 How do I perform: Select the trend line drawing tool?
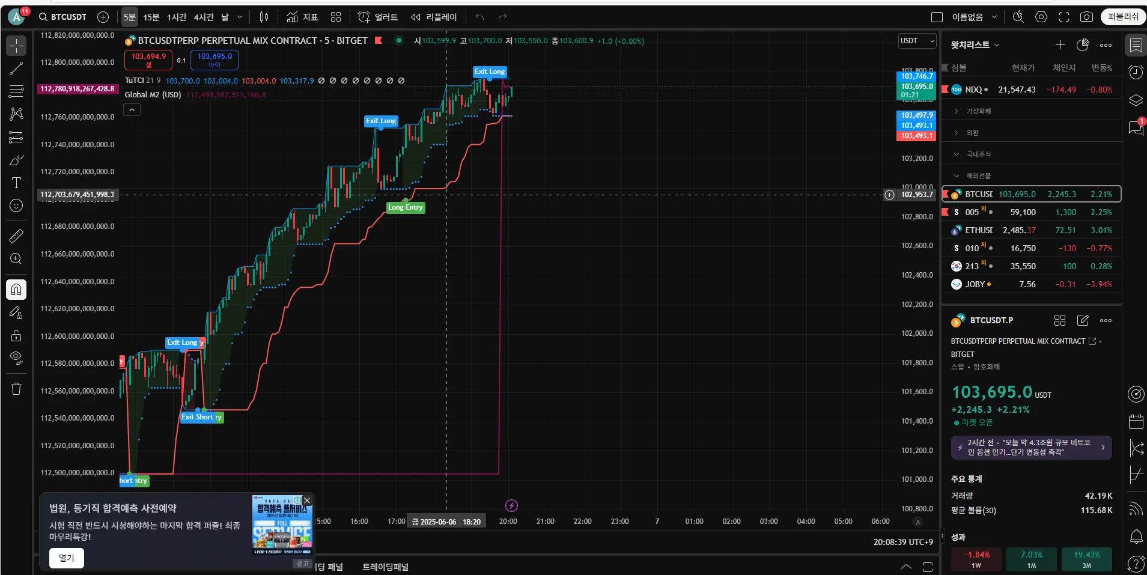click(x=16, y=68)
